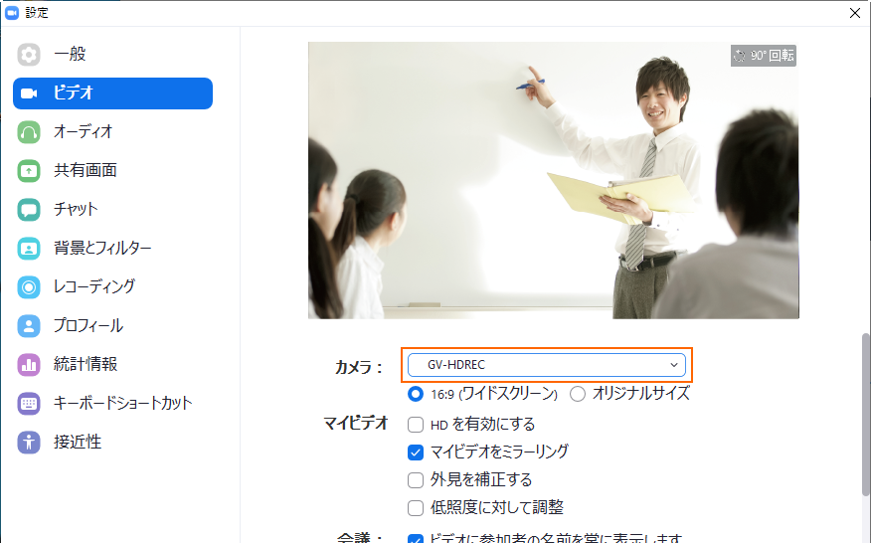
Task: Open the チャット settings tab
Action: pyautogui.click(x=112, y=210)
